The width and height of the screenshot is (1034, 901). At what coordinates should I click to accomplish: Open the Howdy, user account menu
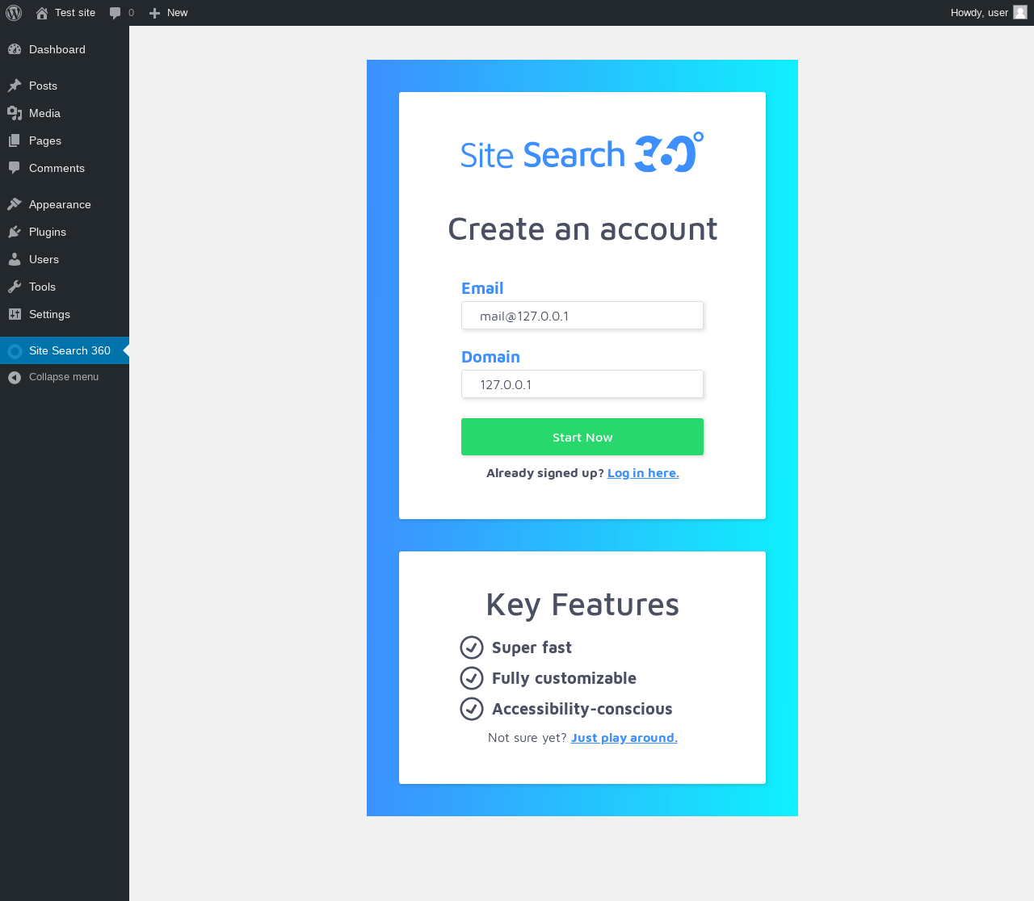(989, 13)
